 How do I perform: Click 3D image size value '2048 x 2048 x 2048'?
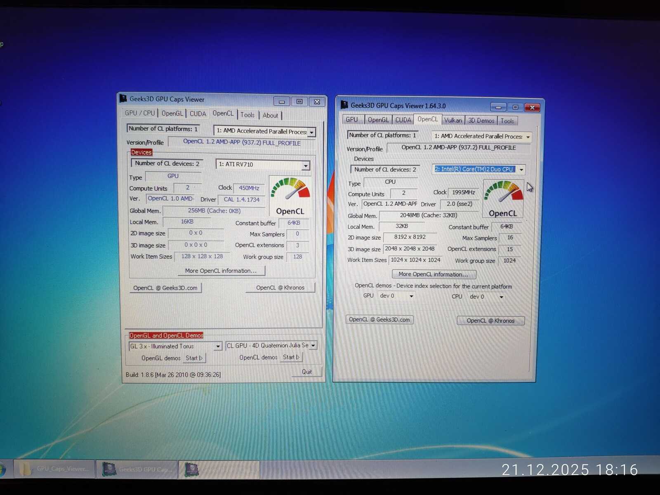[410, 249]
